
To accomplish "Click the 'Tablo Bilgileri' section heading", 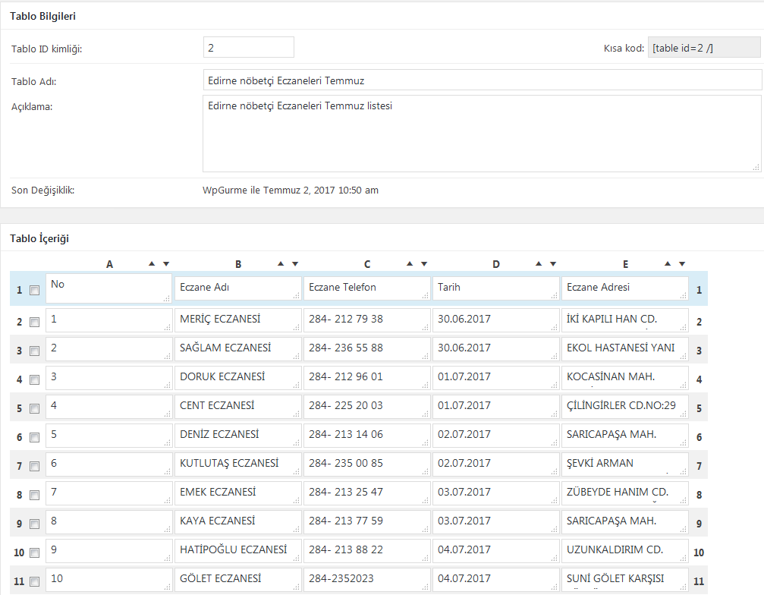I will tap(43, 16).
